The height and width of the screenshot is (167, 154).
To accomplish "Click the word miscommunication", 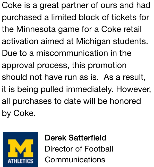I will pyautogui.click(x=72, y=53).
